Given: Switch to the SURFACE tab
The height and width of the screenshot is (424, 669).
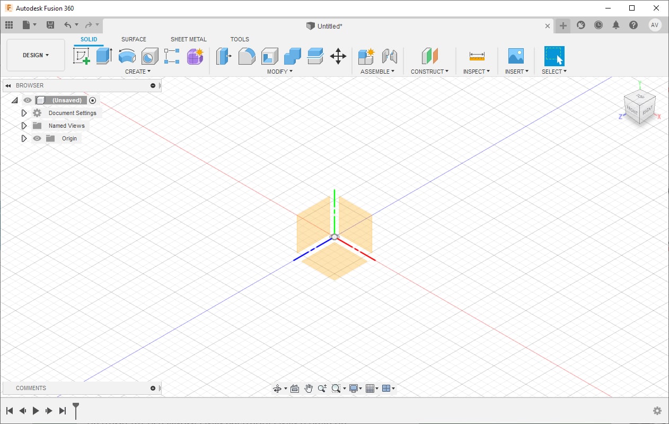Looking at the screenshot, I should (x=134, y=39).
